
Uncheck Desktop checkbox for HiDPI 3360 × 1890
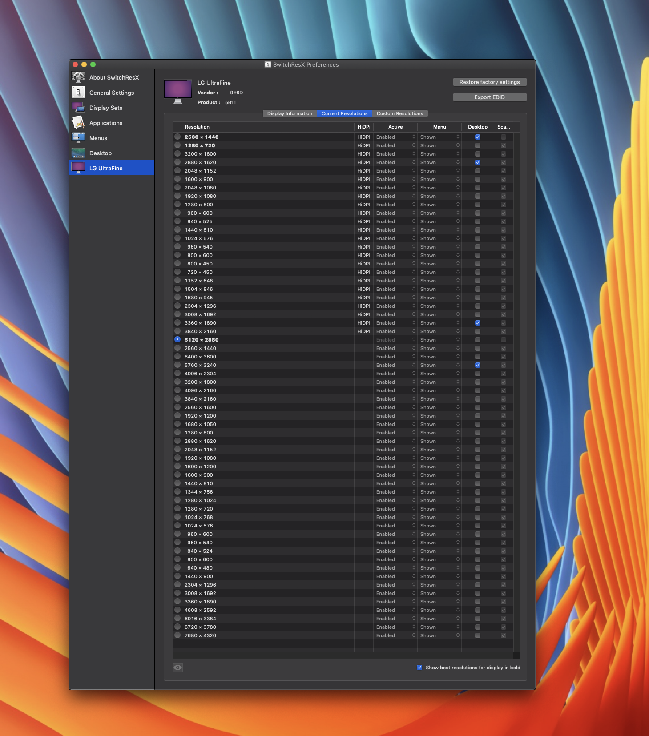coord(478,323)
